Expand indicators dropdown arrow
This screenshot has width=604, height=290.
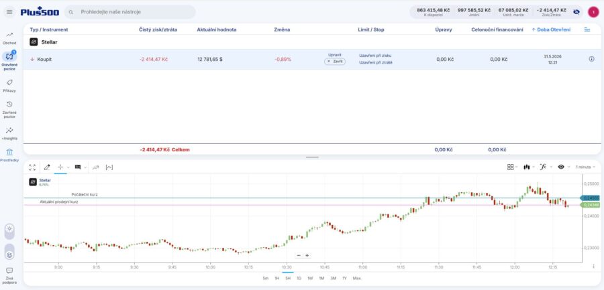551,167
